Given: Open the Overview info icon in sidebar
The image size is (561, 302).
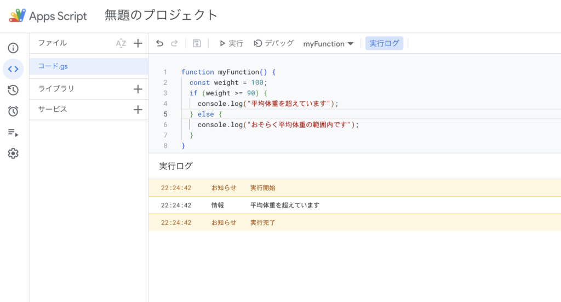Looking at the screenshot, I should pos(13,48).
